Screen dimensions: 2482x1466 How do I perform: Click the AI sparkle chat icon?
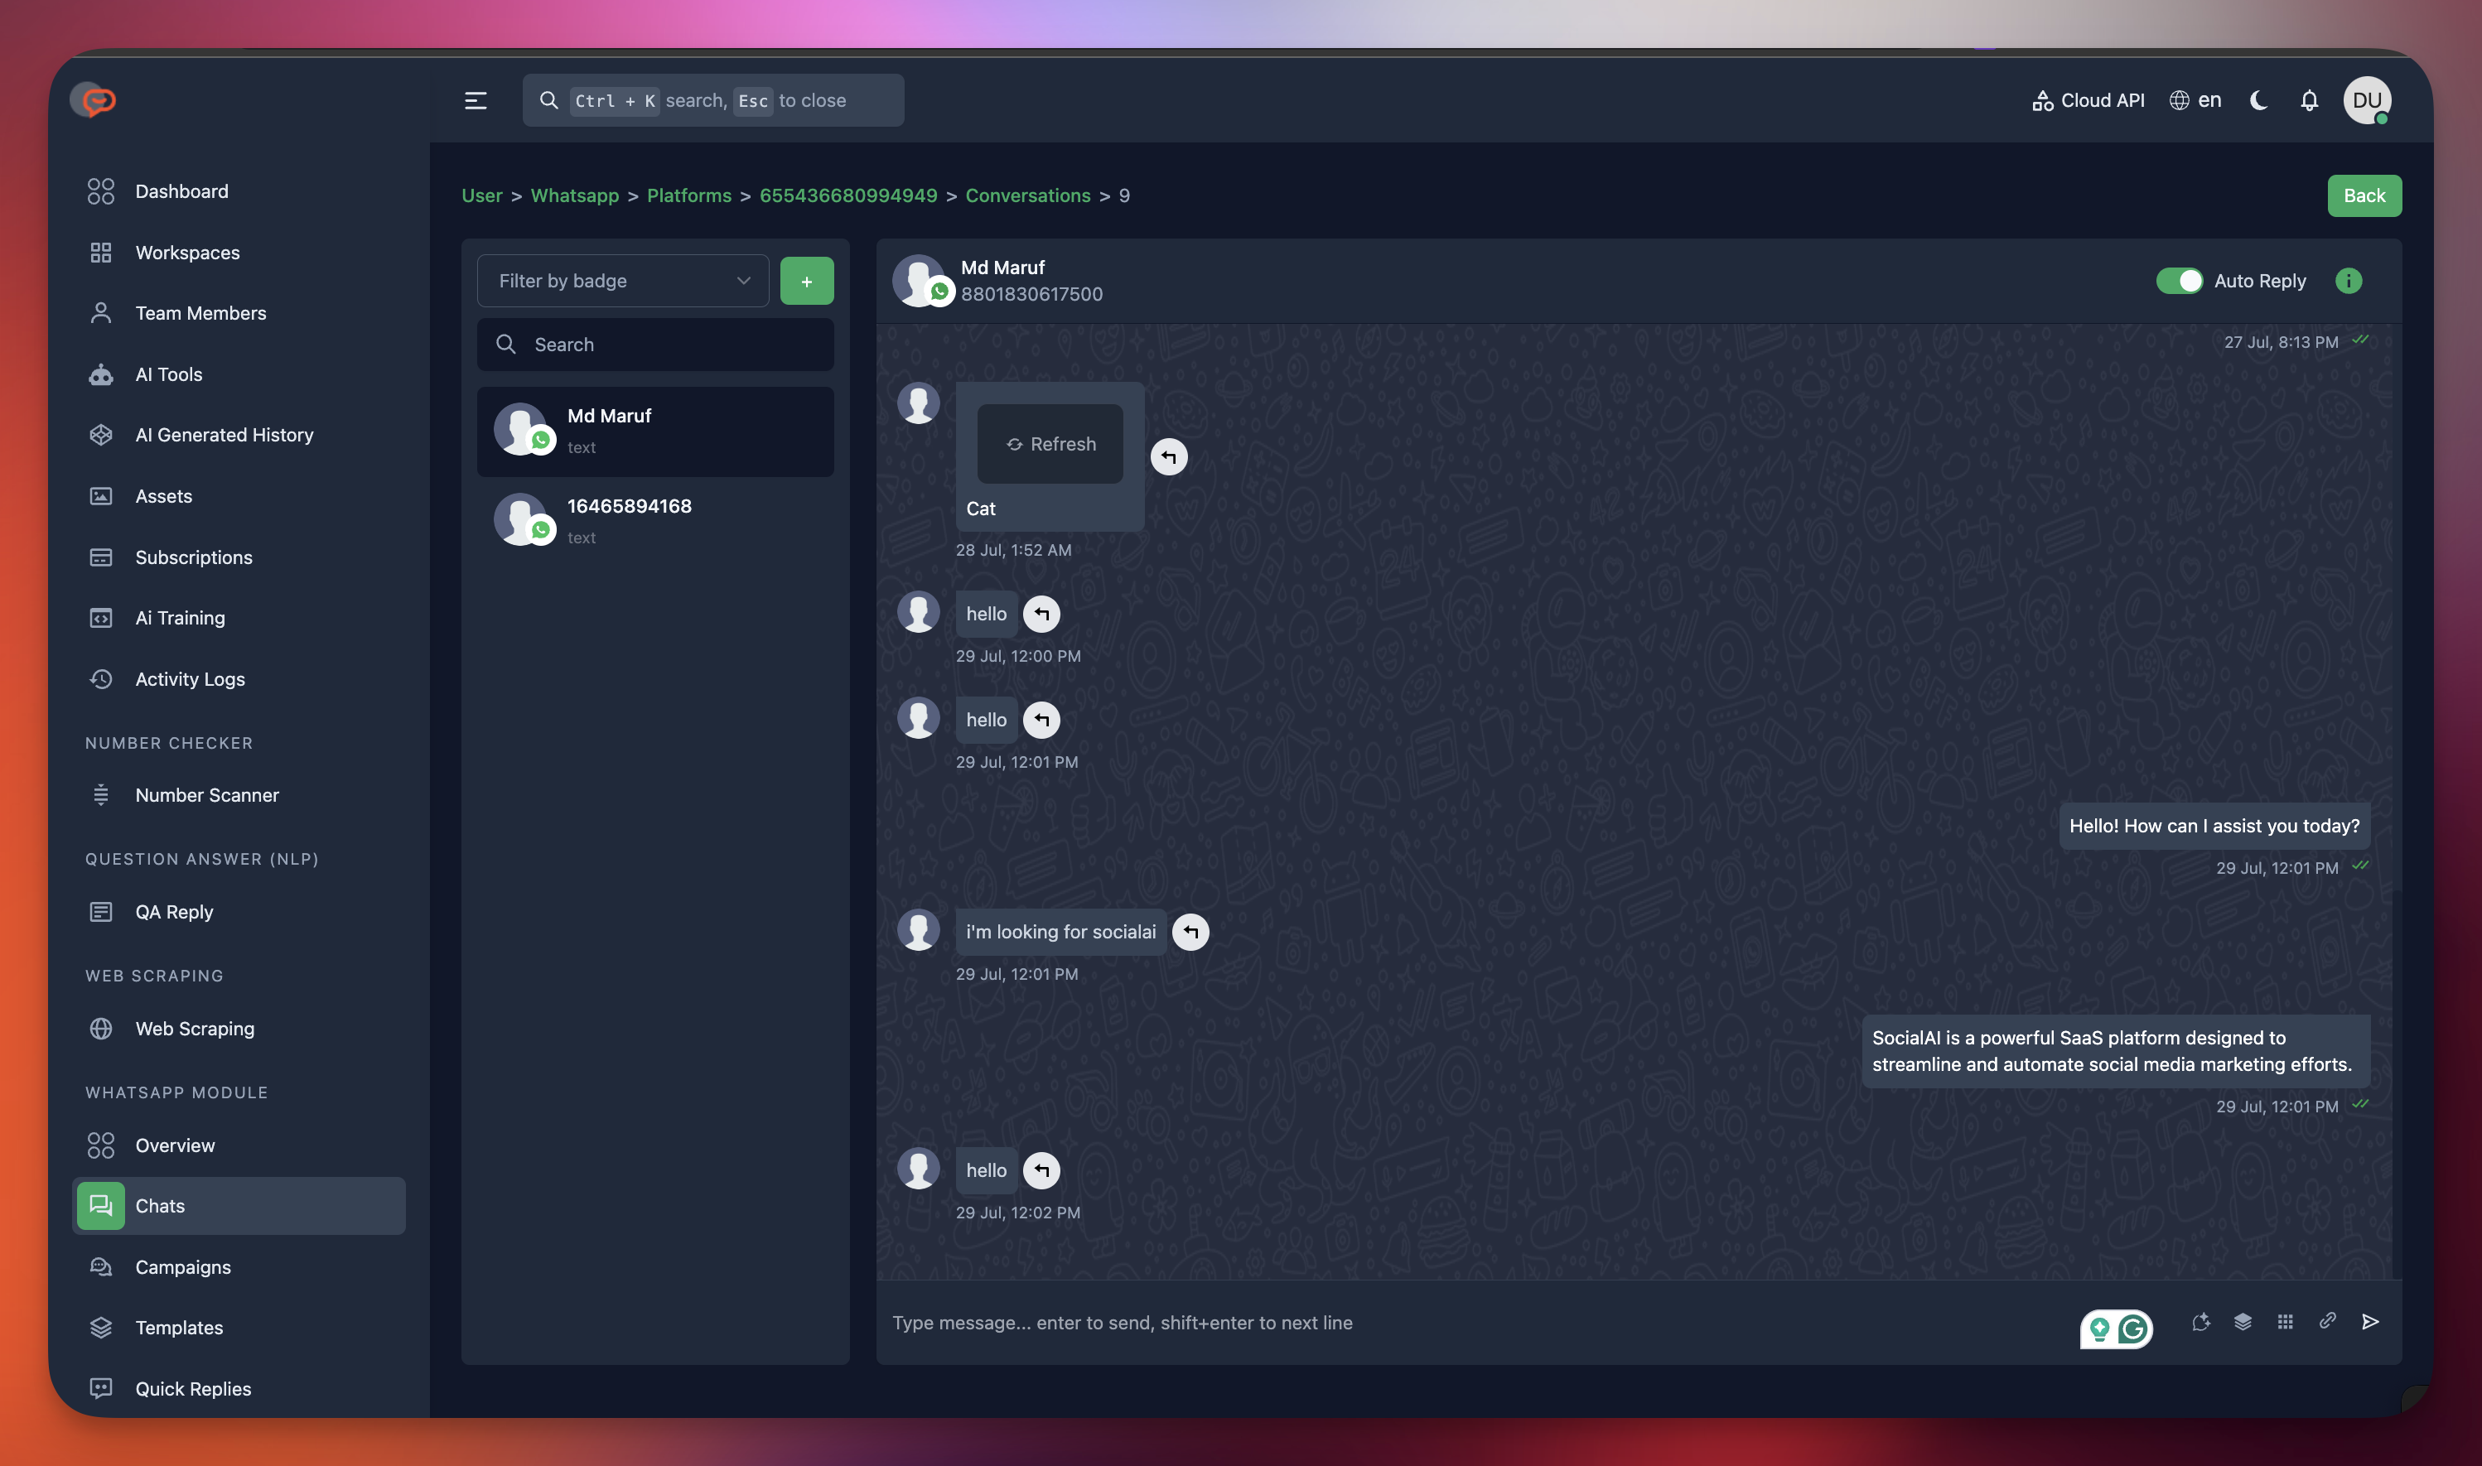click(x=2200, y=1322)
